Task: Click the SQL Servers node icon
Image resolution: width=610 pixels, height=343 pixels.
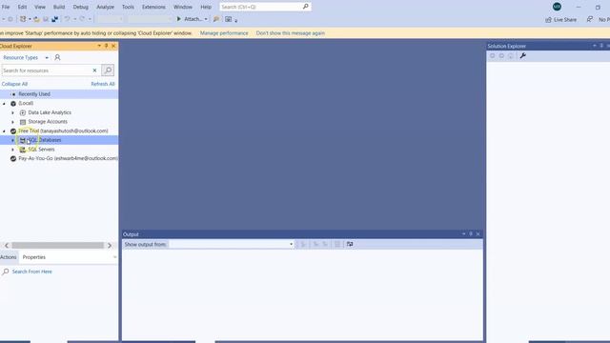Action: tap(23, 150)
